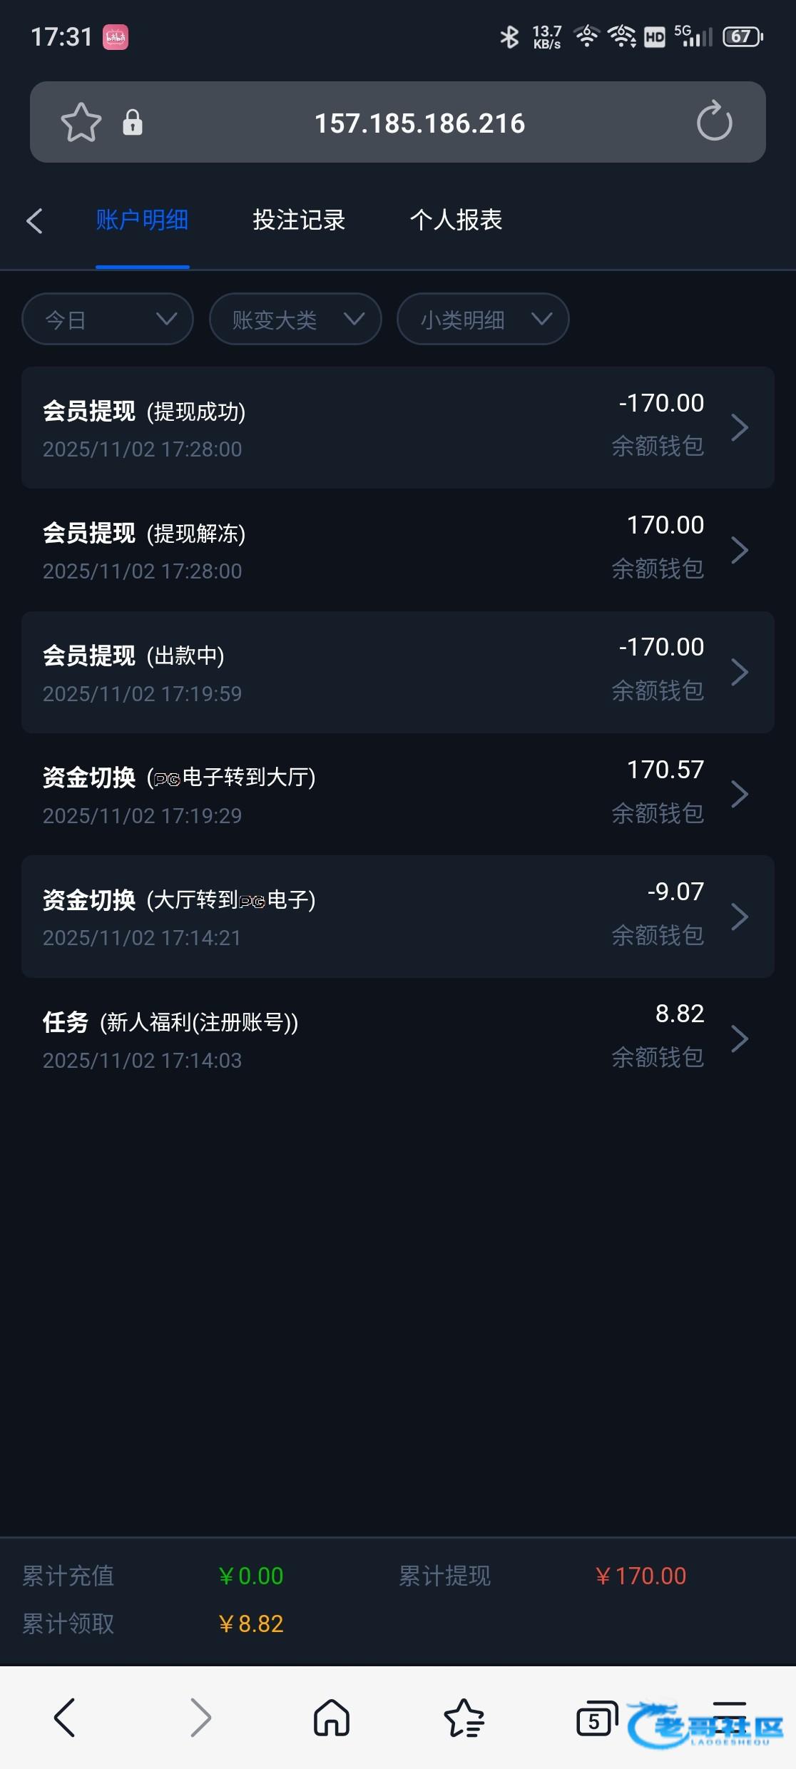Tap the lock security icon
This screenshot has width=796, height=1769.
click(x=133, y=123)
